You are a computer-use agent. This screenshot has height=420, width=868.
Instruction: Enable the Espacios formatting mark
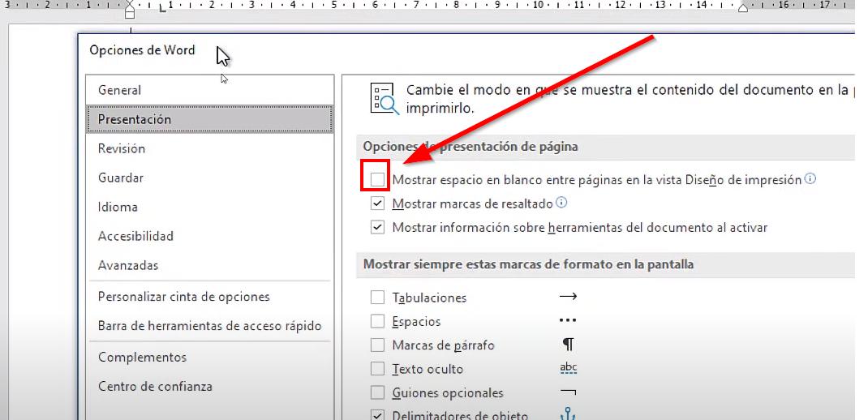(x=377, y=322)
